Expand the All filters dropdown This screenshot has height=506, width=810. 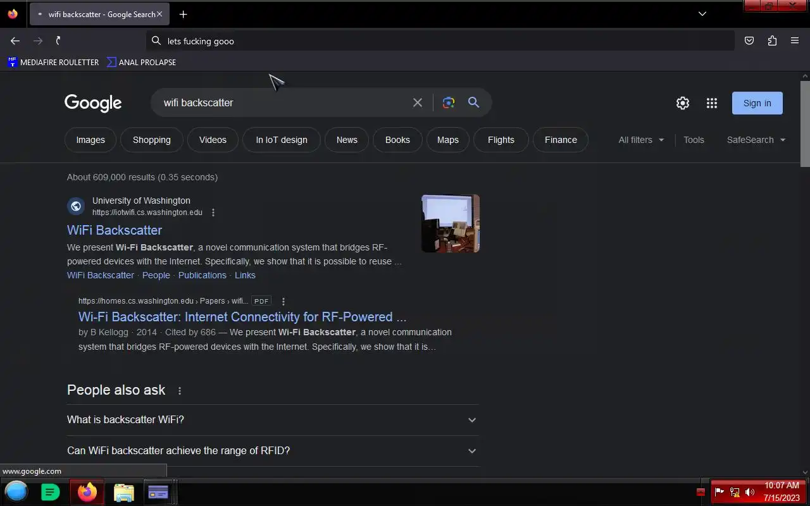[641, 140]
